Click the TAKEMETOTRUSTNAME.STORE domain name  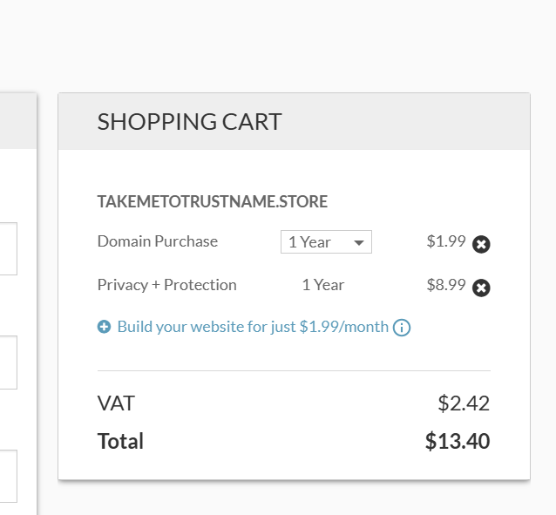[213, 202]
